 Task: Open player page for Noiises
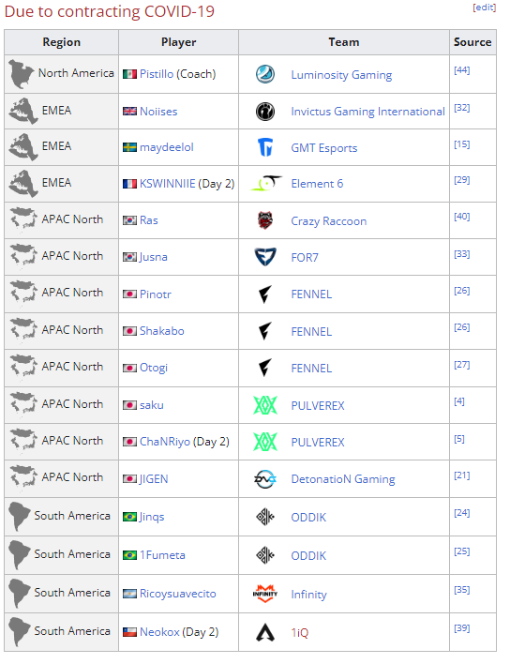click(x=158, y=112)
